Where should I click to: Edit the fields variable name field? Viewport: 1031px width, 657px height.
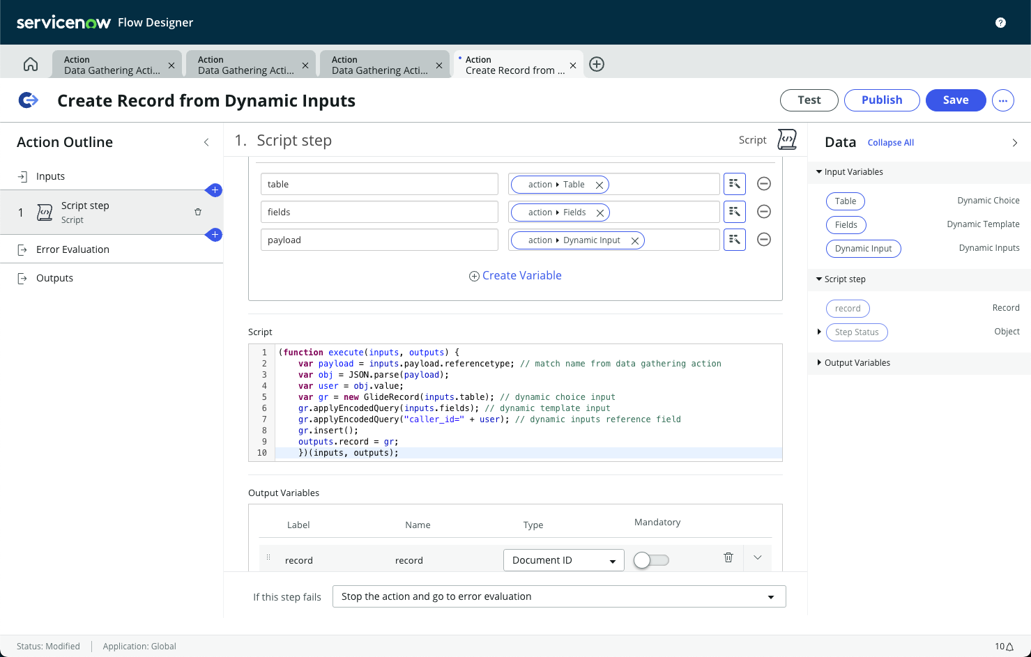coord(379,212)
